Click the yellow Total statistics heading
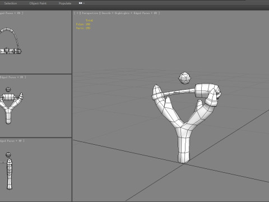Viewport: 269px width, 202px height. 89,20
